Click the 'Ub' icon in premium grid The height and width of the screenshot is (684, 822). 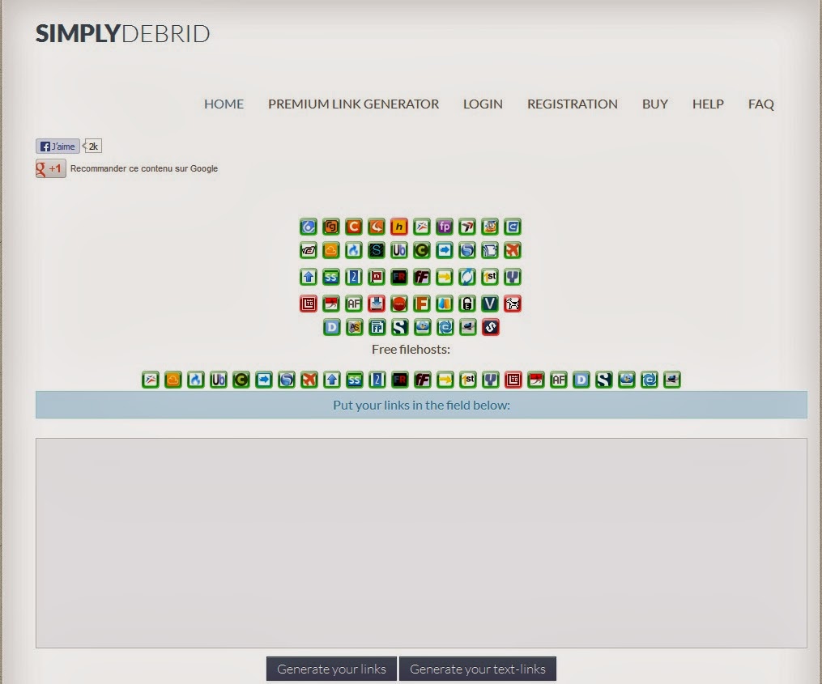tap(399, 251)
